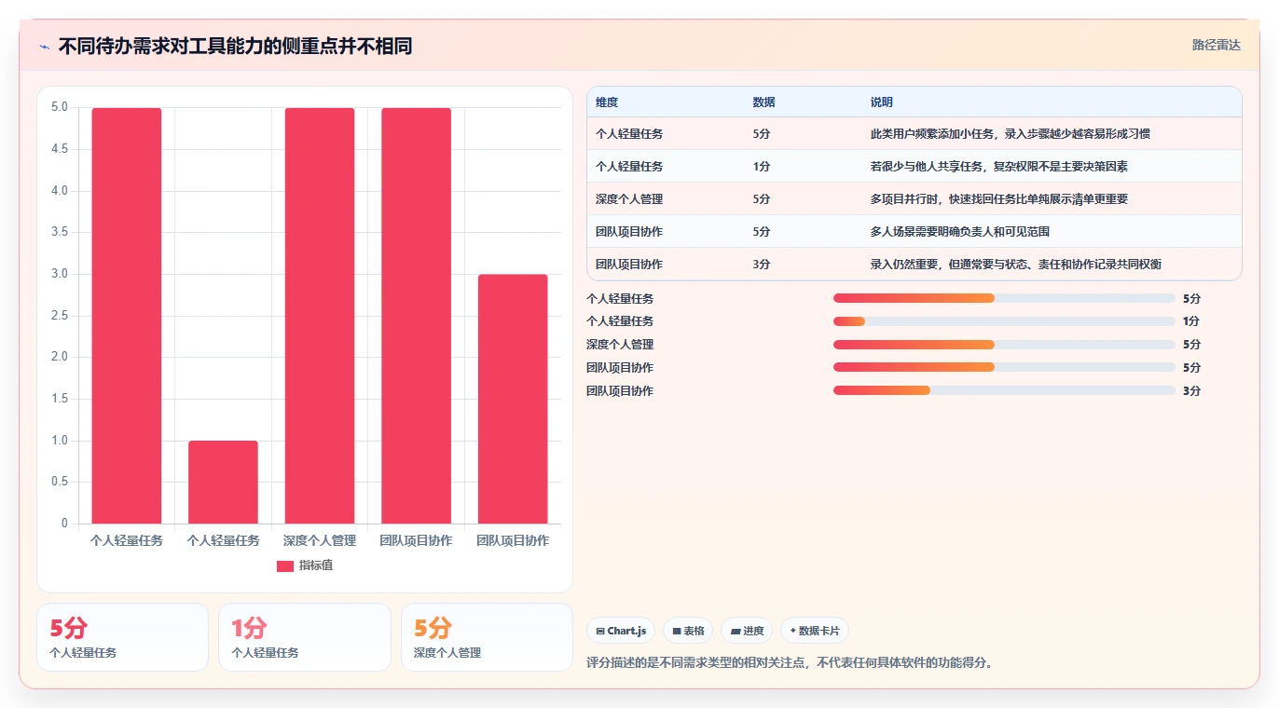
Task: Click the 1分 cell in the table
Action: [x=762, y=167]
